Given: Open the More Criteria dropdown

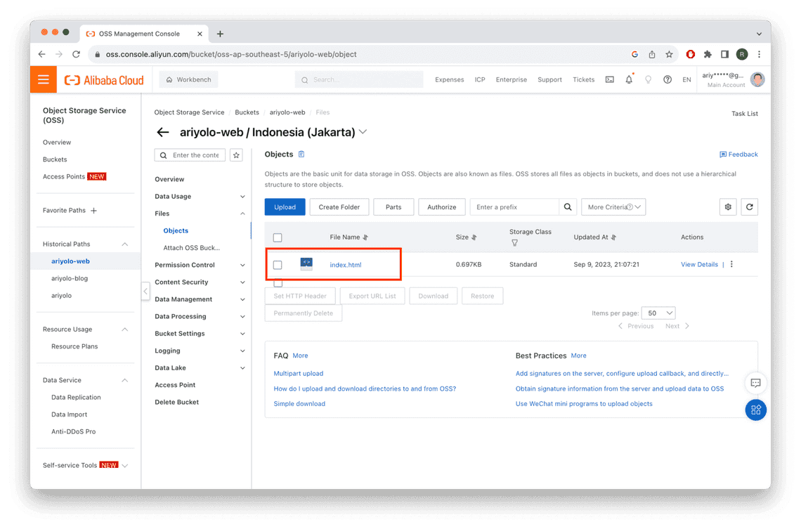Looking at the screenshot, I should coord(613,207).
